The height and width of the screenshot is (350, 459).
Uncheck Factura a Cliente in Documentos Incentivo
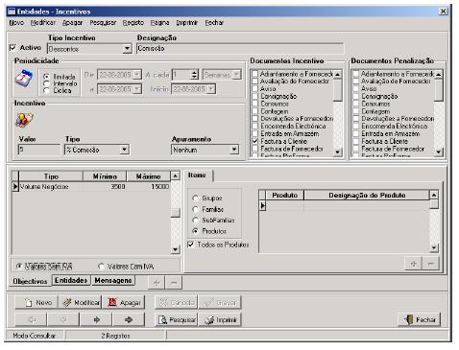click(x=255, y=141)
